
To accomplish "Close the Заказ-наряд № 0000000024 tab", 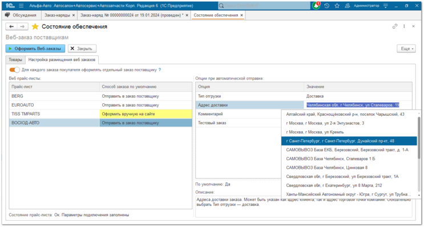I will [x=187, y=15].
